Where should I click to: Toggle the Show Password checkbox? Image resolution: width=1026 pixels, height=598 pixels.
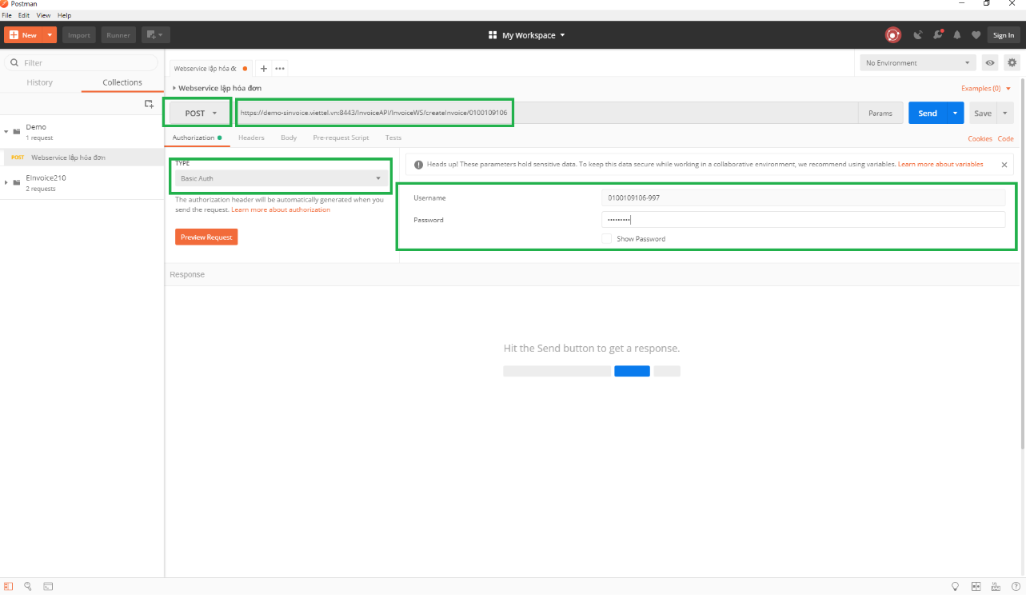click(x=607, y=239)
